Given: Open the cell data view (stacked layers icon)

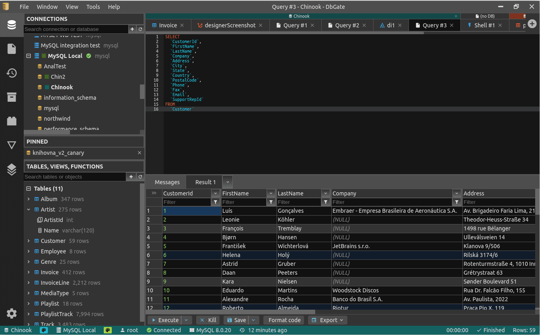Looking at the screenshot, I should pyautogui.click(x=11, y=169).
